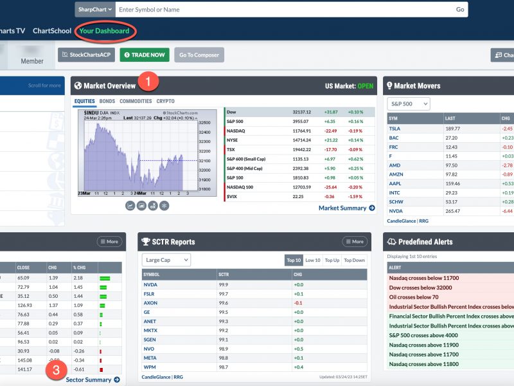Open CandleGlance link under Market Movers
Screen dimensions: 514x386
[401, 221]
